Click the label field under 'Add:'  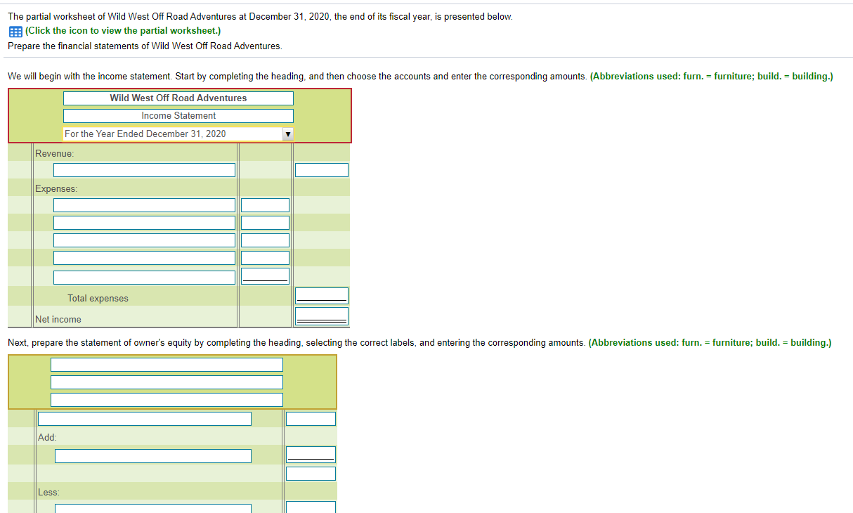click(153, 456)
